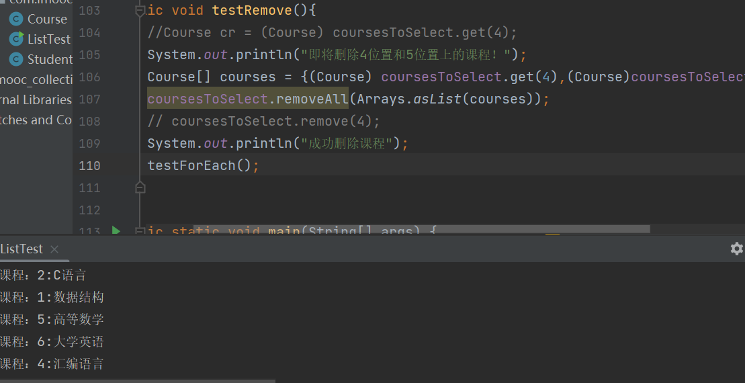Select Scratches and Consoles tree node

36,120
